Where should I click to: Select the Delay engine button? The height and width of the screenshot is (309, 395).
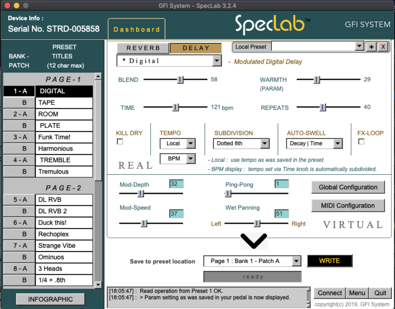(196, 48)
